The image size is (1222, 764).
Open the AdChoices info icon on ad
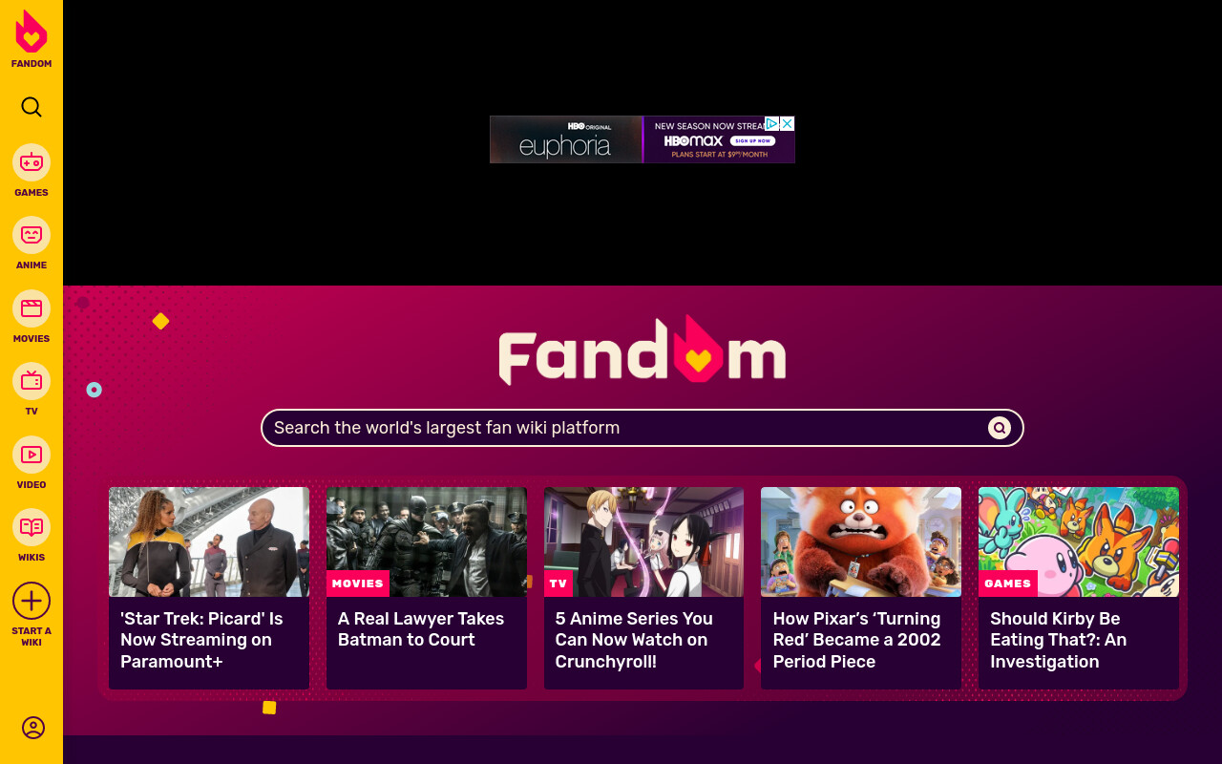(773, 123)
